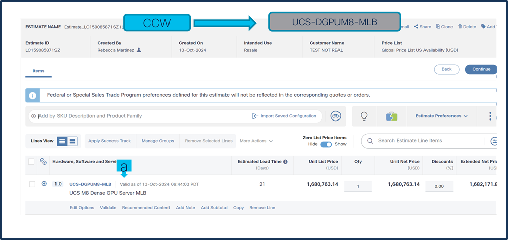Click the Validate link
This screenshot has height=240, width=508.
click(x=108, y=208)
